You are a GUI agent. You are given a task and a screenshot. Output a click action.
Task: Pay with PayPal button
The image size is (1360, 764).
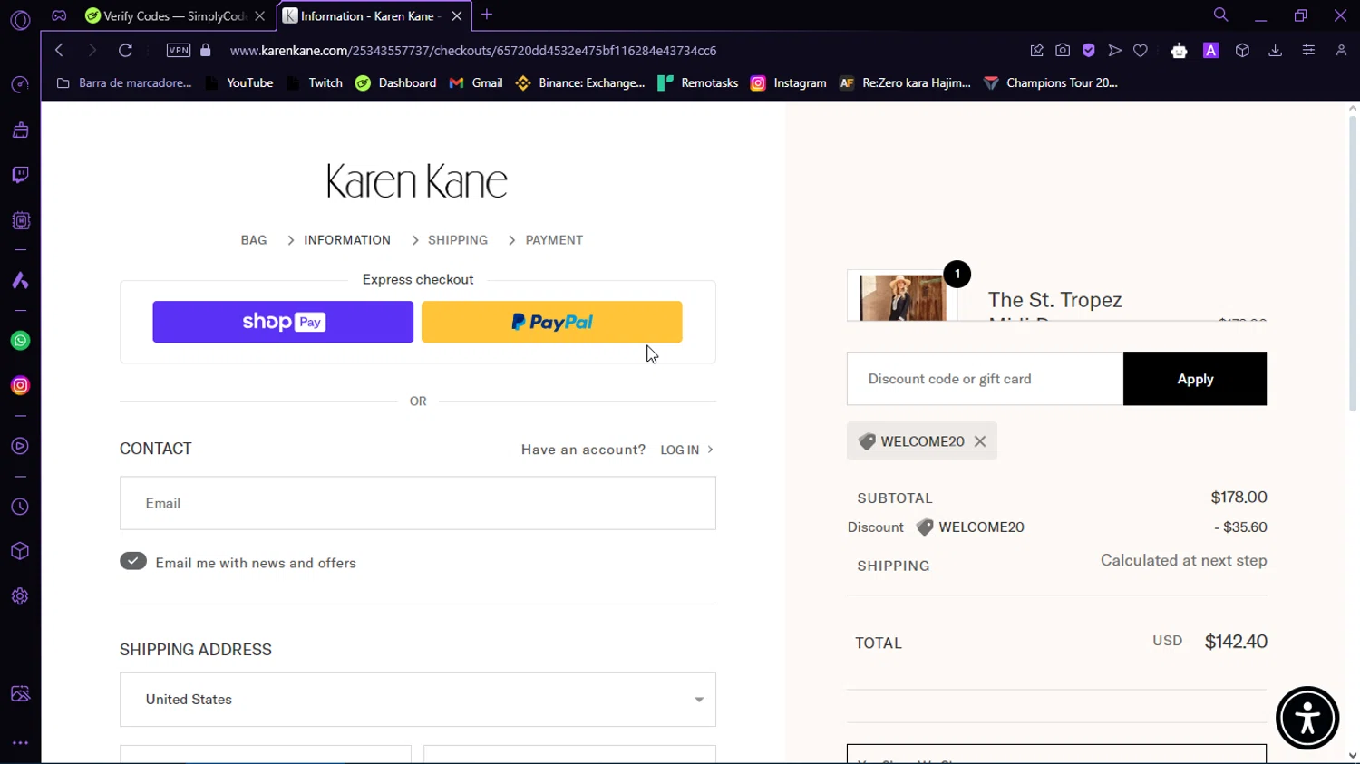point(552,322)
